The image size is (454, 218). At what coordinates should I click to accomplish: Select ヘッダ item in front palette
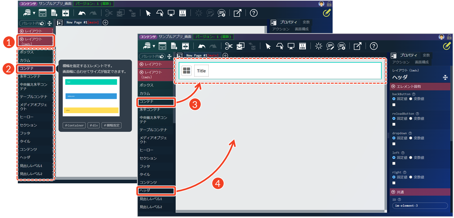pos(156,191)
